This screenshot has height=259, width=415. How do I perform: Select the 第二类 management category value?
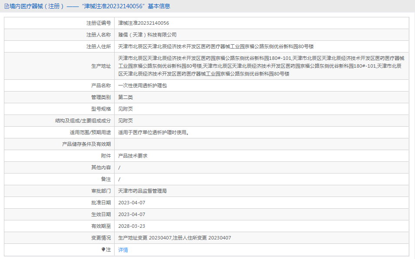coord(125,97)
